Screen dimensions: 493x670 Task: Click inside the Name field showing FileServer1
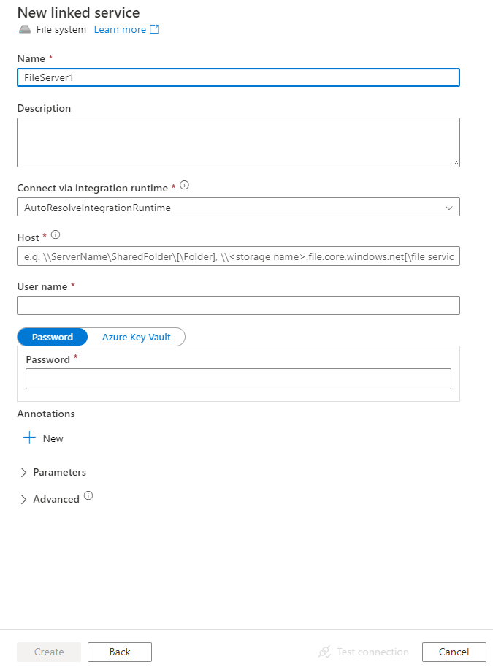click(237, 77)
